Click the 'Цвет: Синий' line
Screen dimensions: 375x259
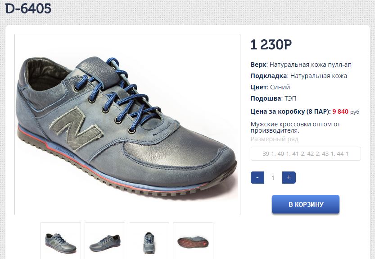click(270, 87)
